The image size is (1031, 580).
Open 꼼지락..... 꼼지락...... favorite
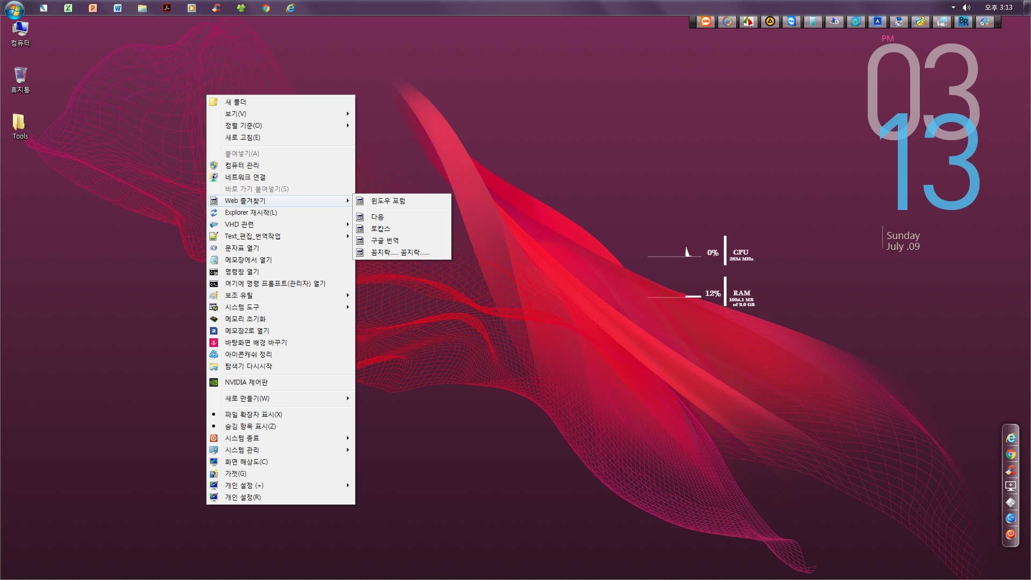click(402, 252)
